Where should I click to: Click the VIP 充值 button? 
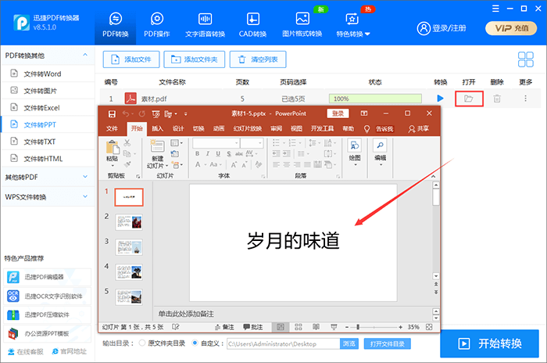click(511, 28)
